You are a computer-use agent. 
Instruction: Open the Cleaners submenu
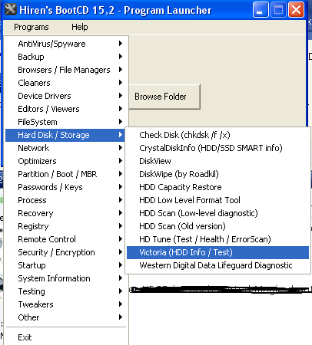pos(65,83)
